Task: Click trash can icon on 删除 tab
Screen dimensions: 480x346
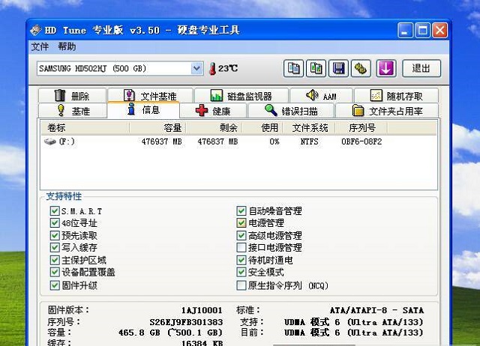Action: click(x=60, y=95)
